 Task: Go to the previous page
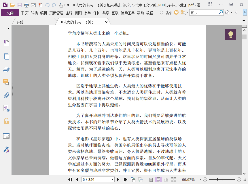pyautogui.click(x=77, y=179)
